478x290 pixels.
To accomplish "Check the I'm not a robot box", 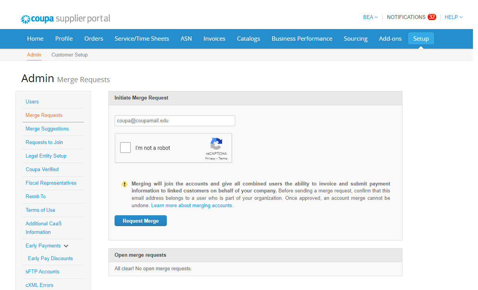I will pos(125,148).
